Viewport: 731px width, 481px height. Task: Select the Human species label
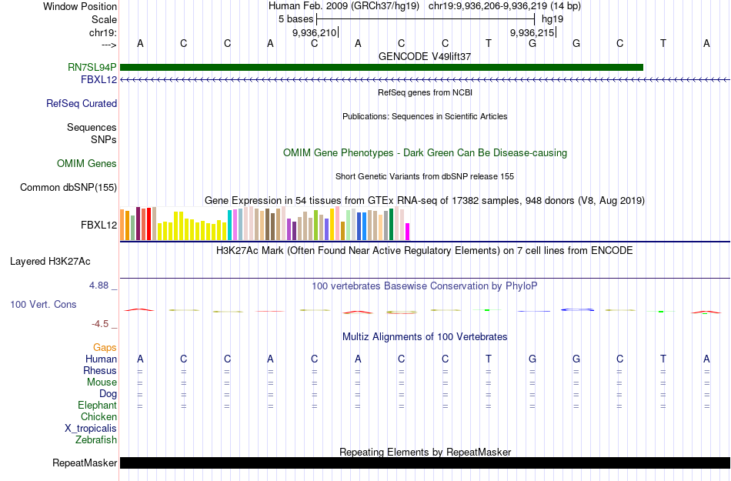101,359
